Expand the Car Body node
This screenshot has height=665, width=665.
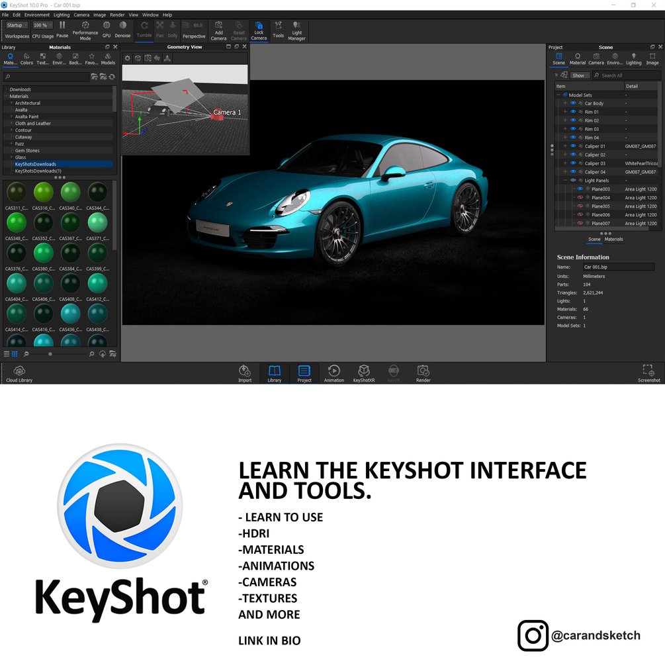pos(565,103)
